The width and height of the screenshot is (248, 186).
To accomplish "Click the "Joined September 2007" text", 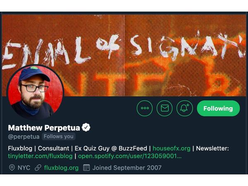I will 127,168.
